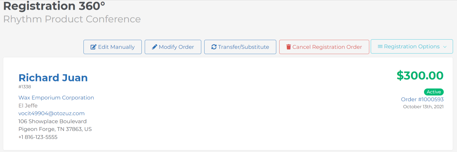Click the red trash can icon
Image resolution: width=457 pixels, height=152 pixels.
point(288,47)
